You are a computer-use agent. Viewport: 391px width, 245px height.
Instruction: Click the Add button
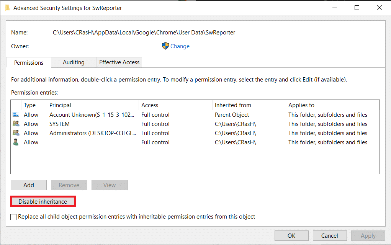[x=29, y=185]
